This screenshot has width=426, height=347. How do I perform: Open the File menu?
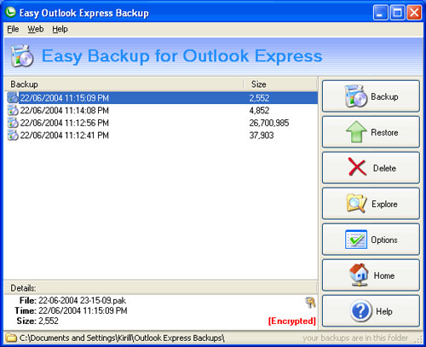pyautogui.click(x=13, y=29)
